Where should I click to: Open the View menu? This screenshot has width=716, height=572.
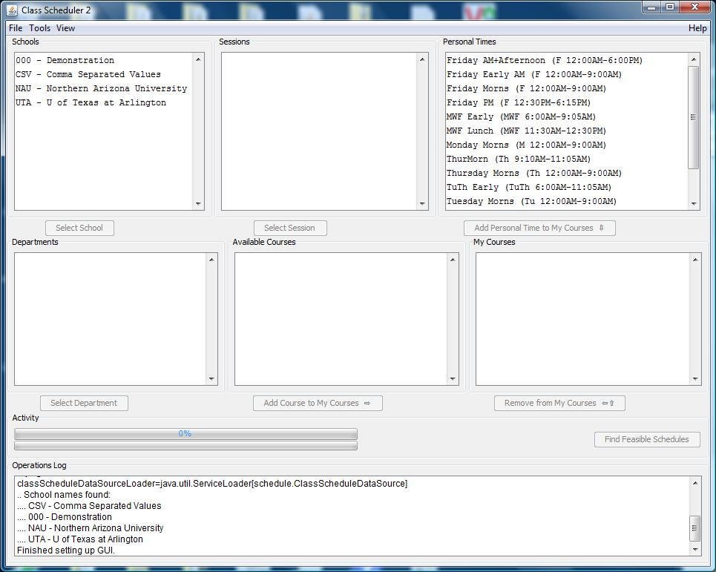(65, 27)
